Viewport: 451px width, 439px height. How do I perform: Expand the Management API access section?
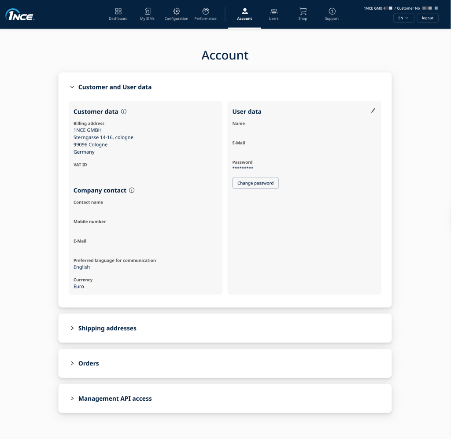tap(72, 398)
